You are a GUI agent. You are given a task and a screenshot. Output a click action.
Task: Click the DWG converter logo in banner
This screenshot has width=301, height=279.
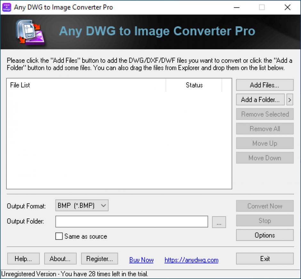point(30,32)
